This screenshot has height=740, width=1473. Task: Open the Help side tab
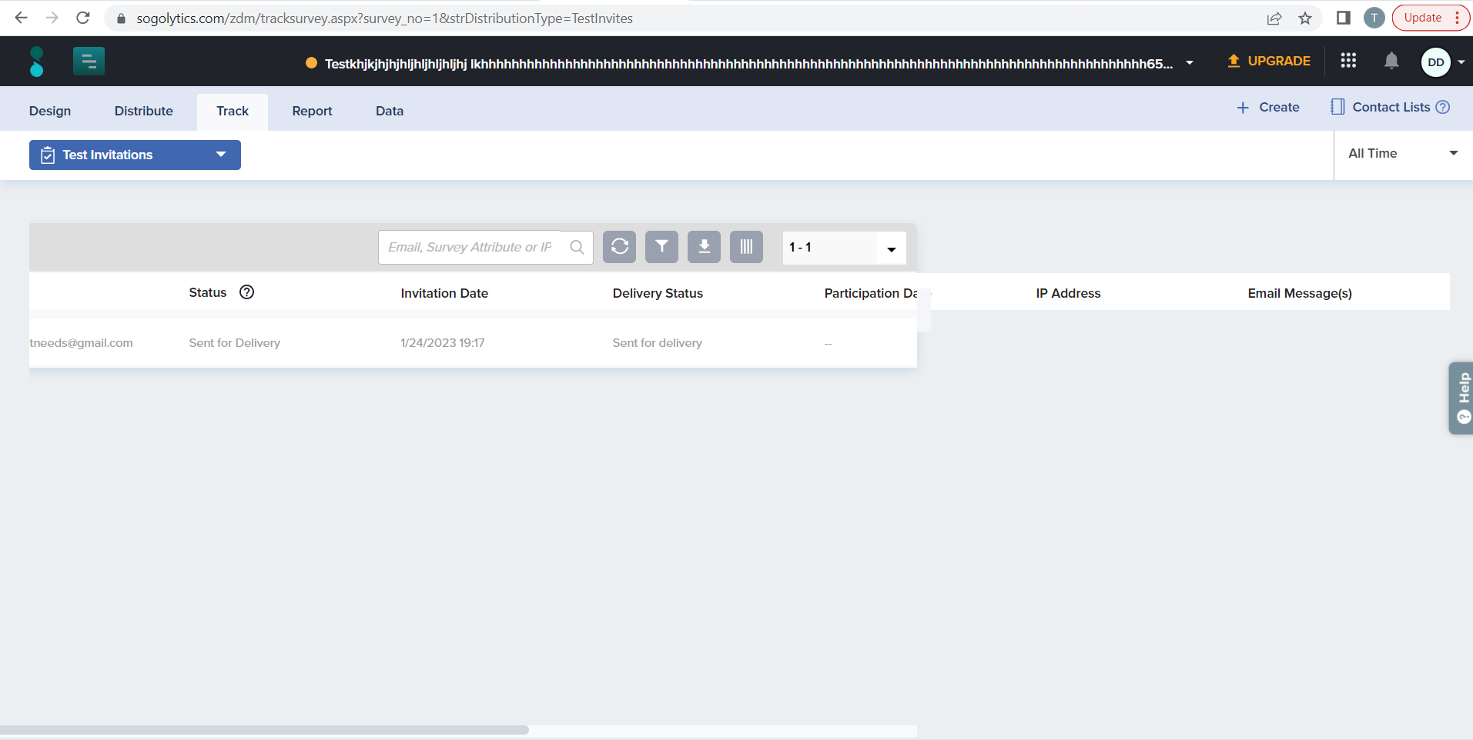pos(1461,398)
